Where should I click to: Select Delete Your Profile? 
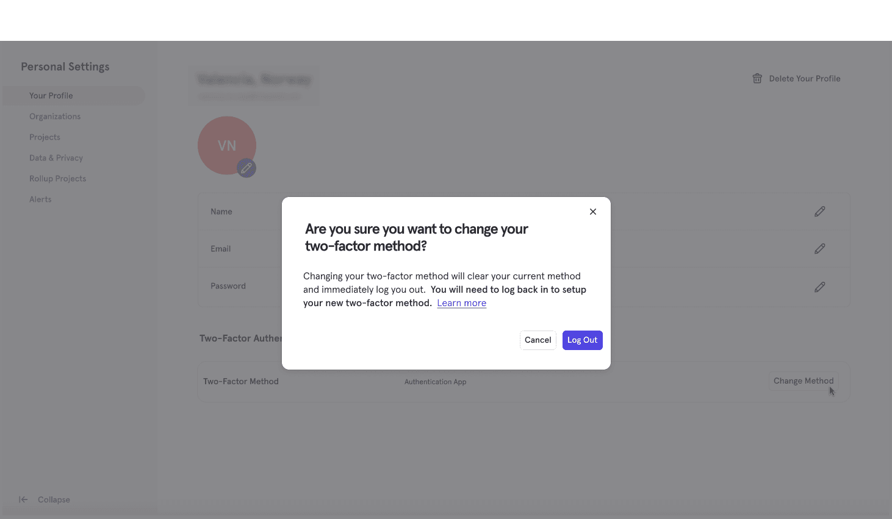pyautogui.click(x=805, y=78)
